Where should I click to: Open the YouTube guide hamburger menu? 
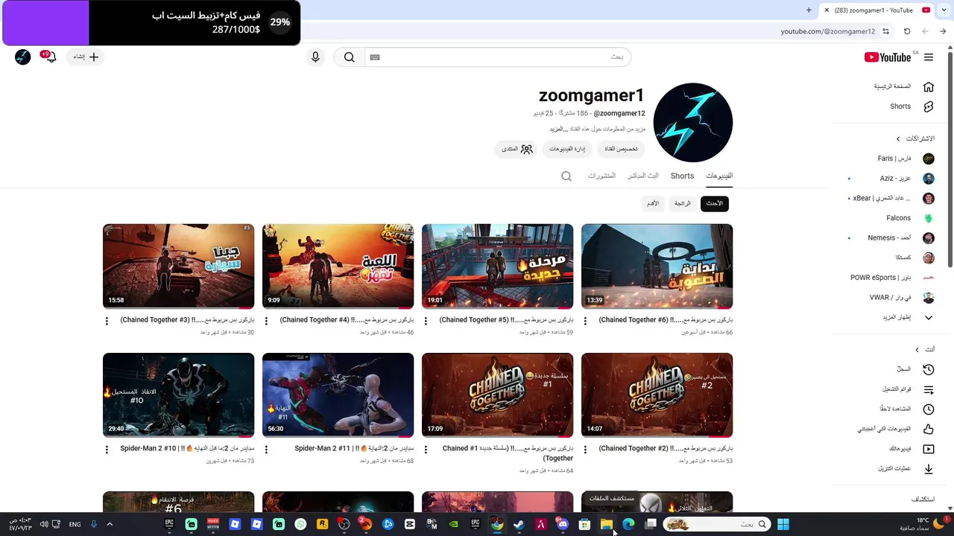(928, 57)
